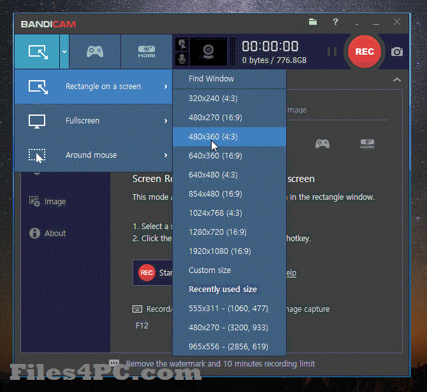
Task: Click the monitor icon beside Fullscreen
Action: point(37,122)
